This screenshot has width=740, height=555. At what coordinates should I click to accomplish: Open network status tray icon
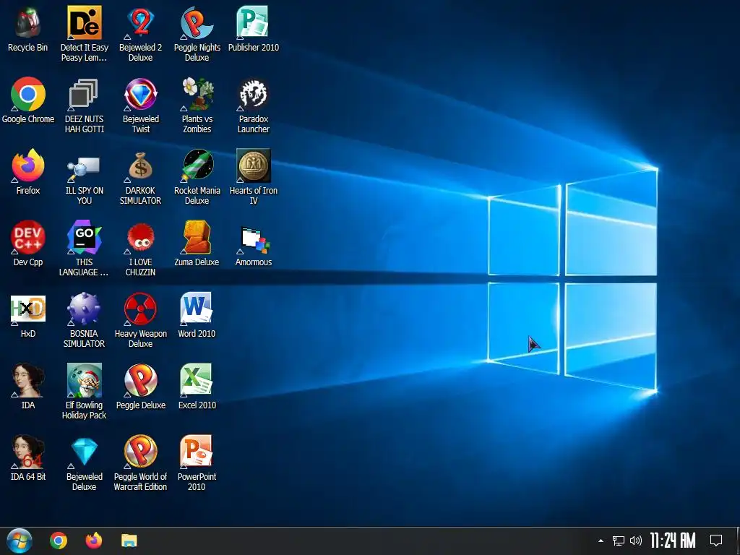click(619, 541)
